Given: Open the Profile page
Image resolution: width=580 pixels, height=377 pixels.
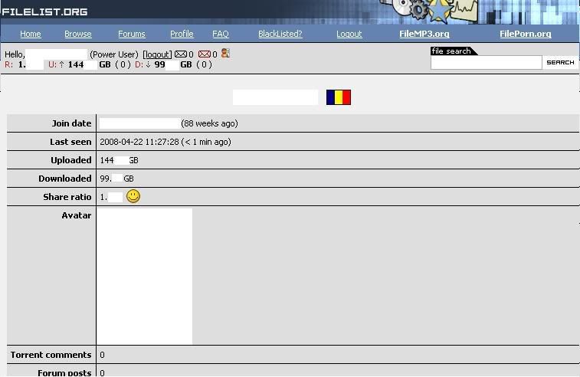Looking at the screenshot, I should [x=182, y=34].
